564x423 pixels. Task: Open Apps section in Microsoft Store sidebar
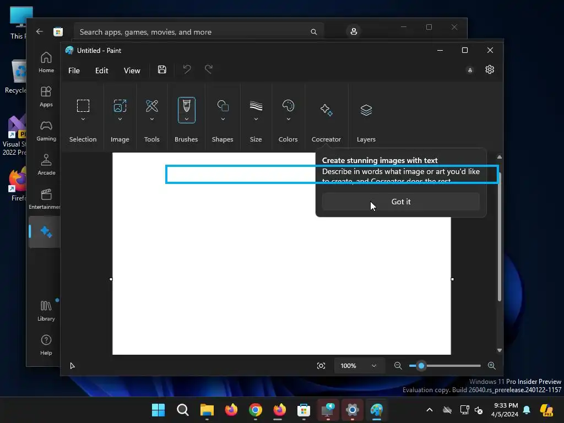point(46,96)
